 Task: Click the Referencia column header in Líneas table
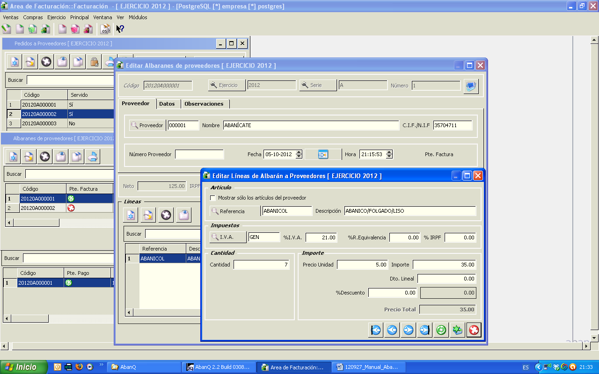[x=162, y=249]
